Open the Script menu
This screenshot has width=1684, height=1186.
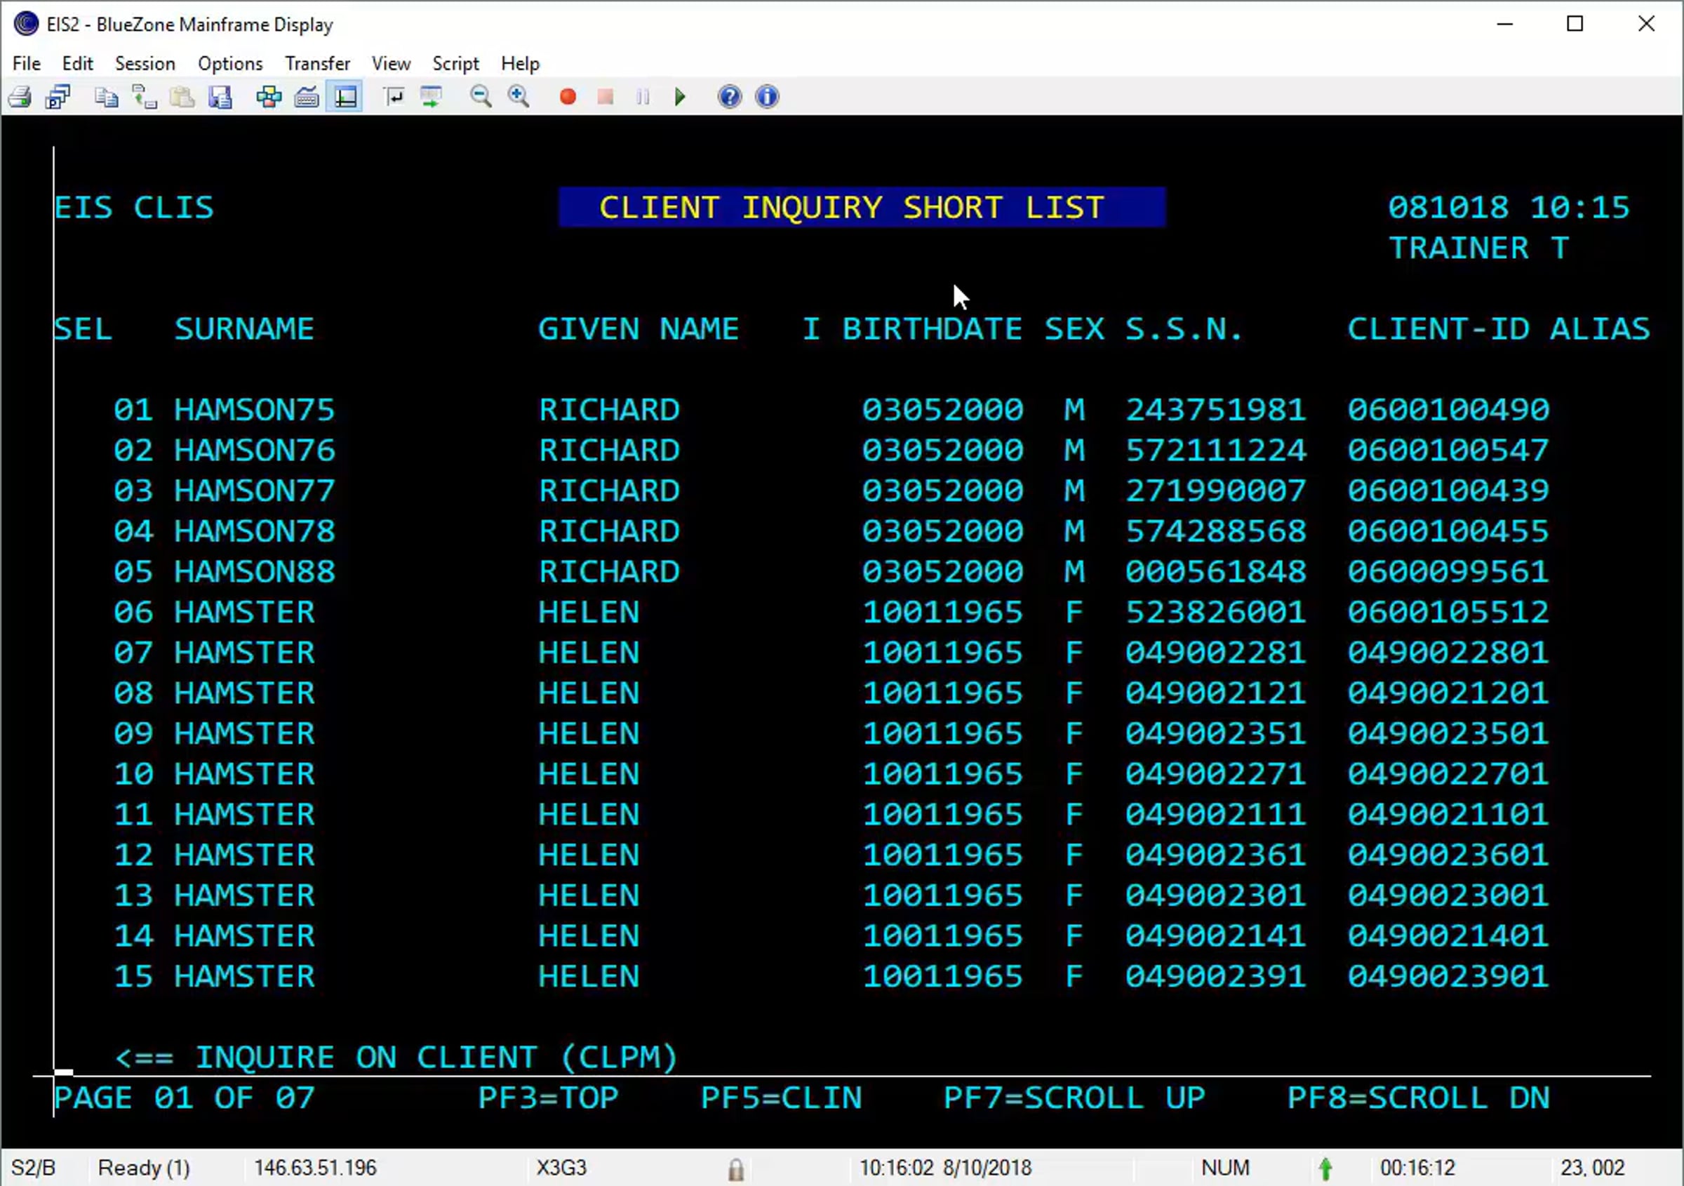coord(455,64)
